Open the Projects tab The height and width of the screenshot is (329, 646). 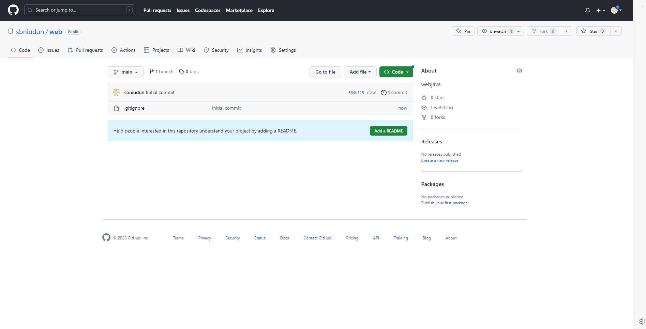156,50
